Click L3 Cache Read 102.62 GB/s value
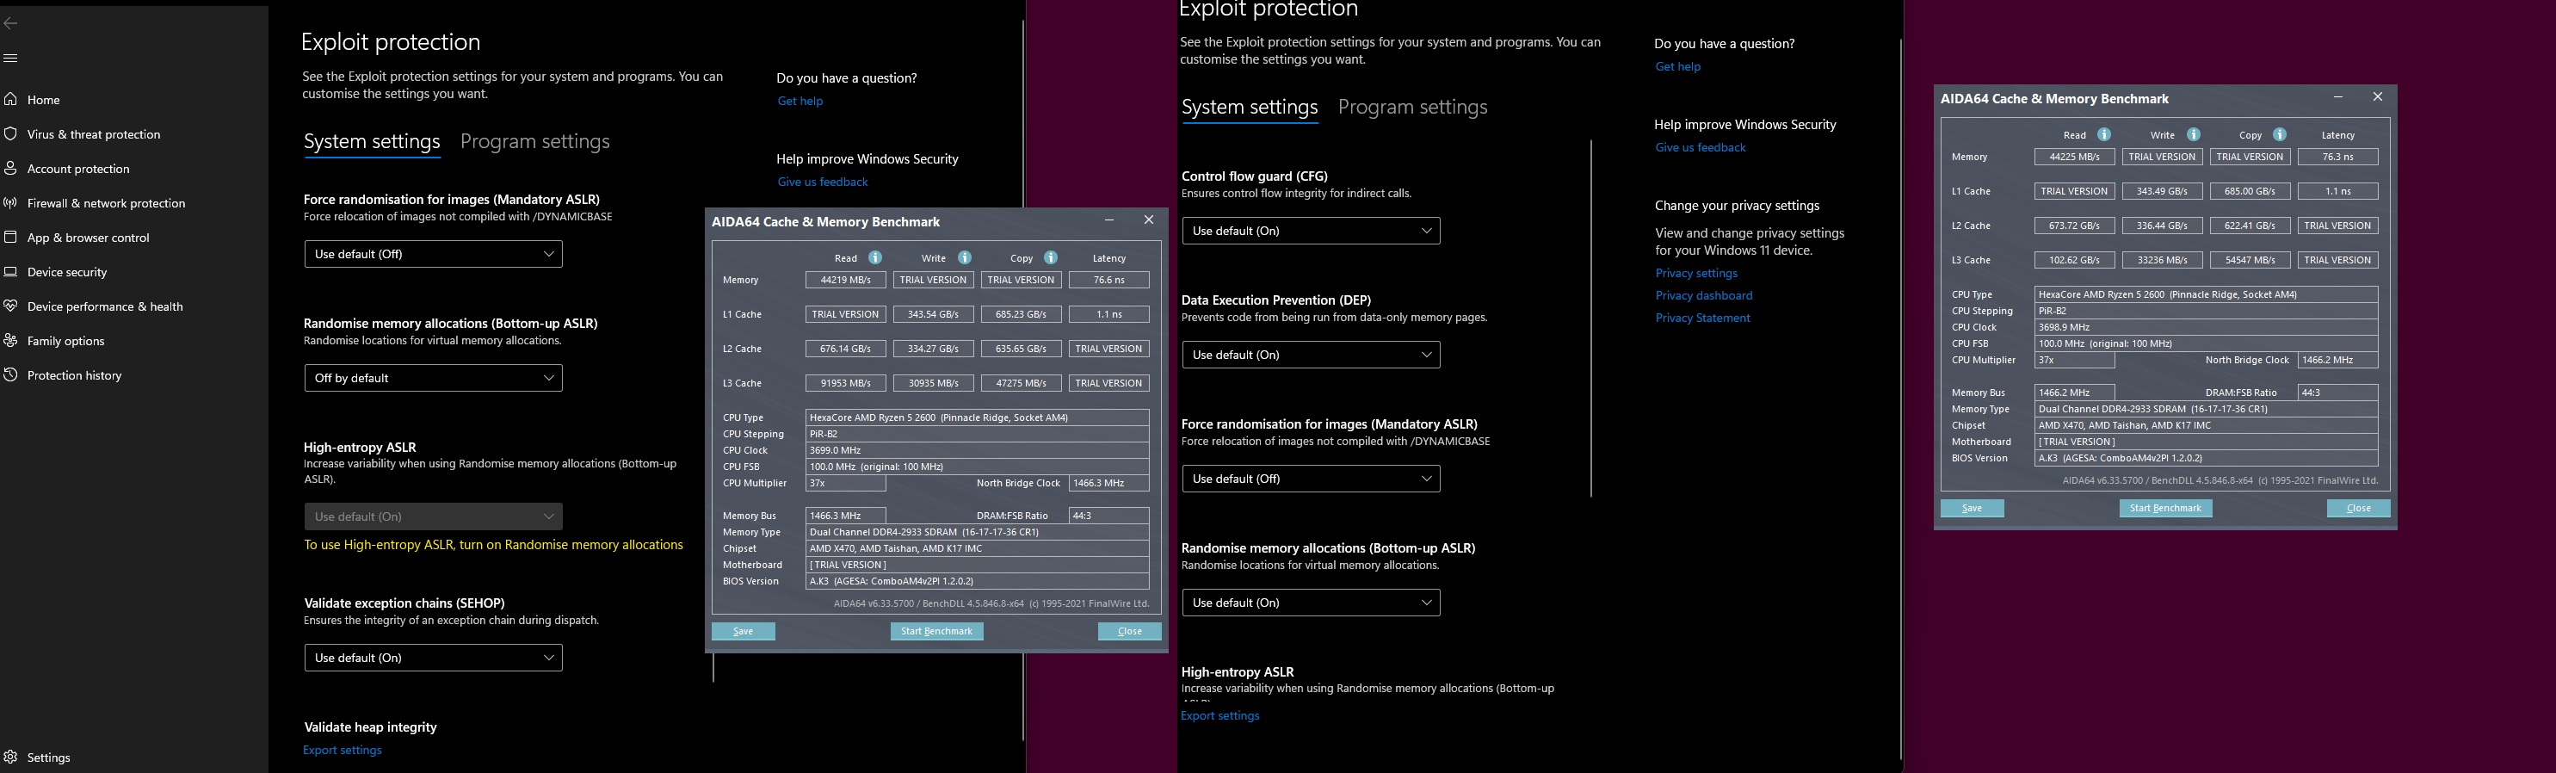The image size is (2556, 773). point(2075,260)
